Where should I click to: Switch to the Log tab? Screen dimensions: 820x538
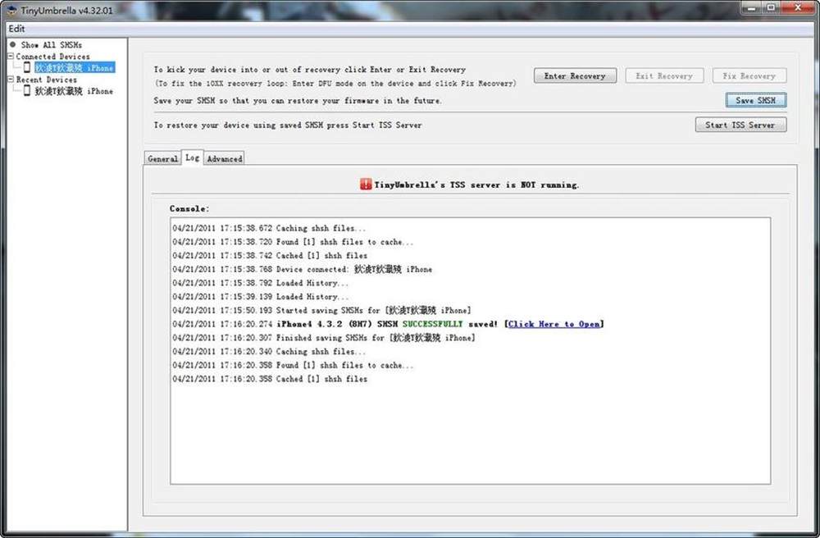click(192, 157)
